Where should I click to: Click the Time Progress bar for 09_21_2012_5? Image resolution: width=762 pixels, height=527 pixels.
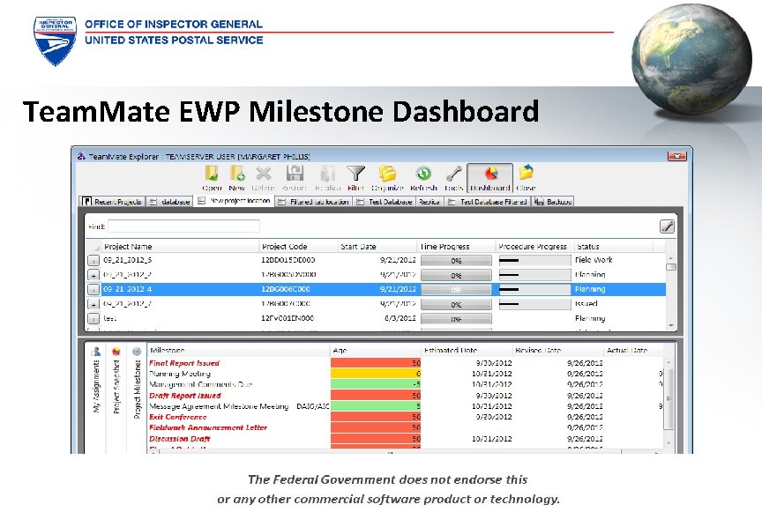coord(456,261)
